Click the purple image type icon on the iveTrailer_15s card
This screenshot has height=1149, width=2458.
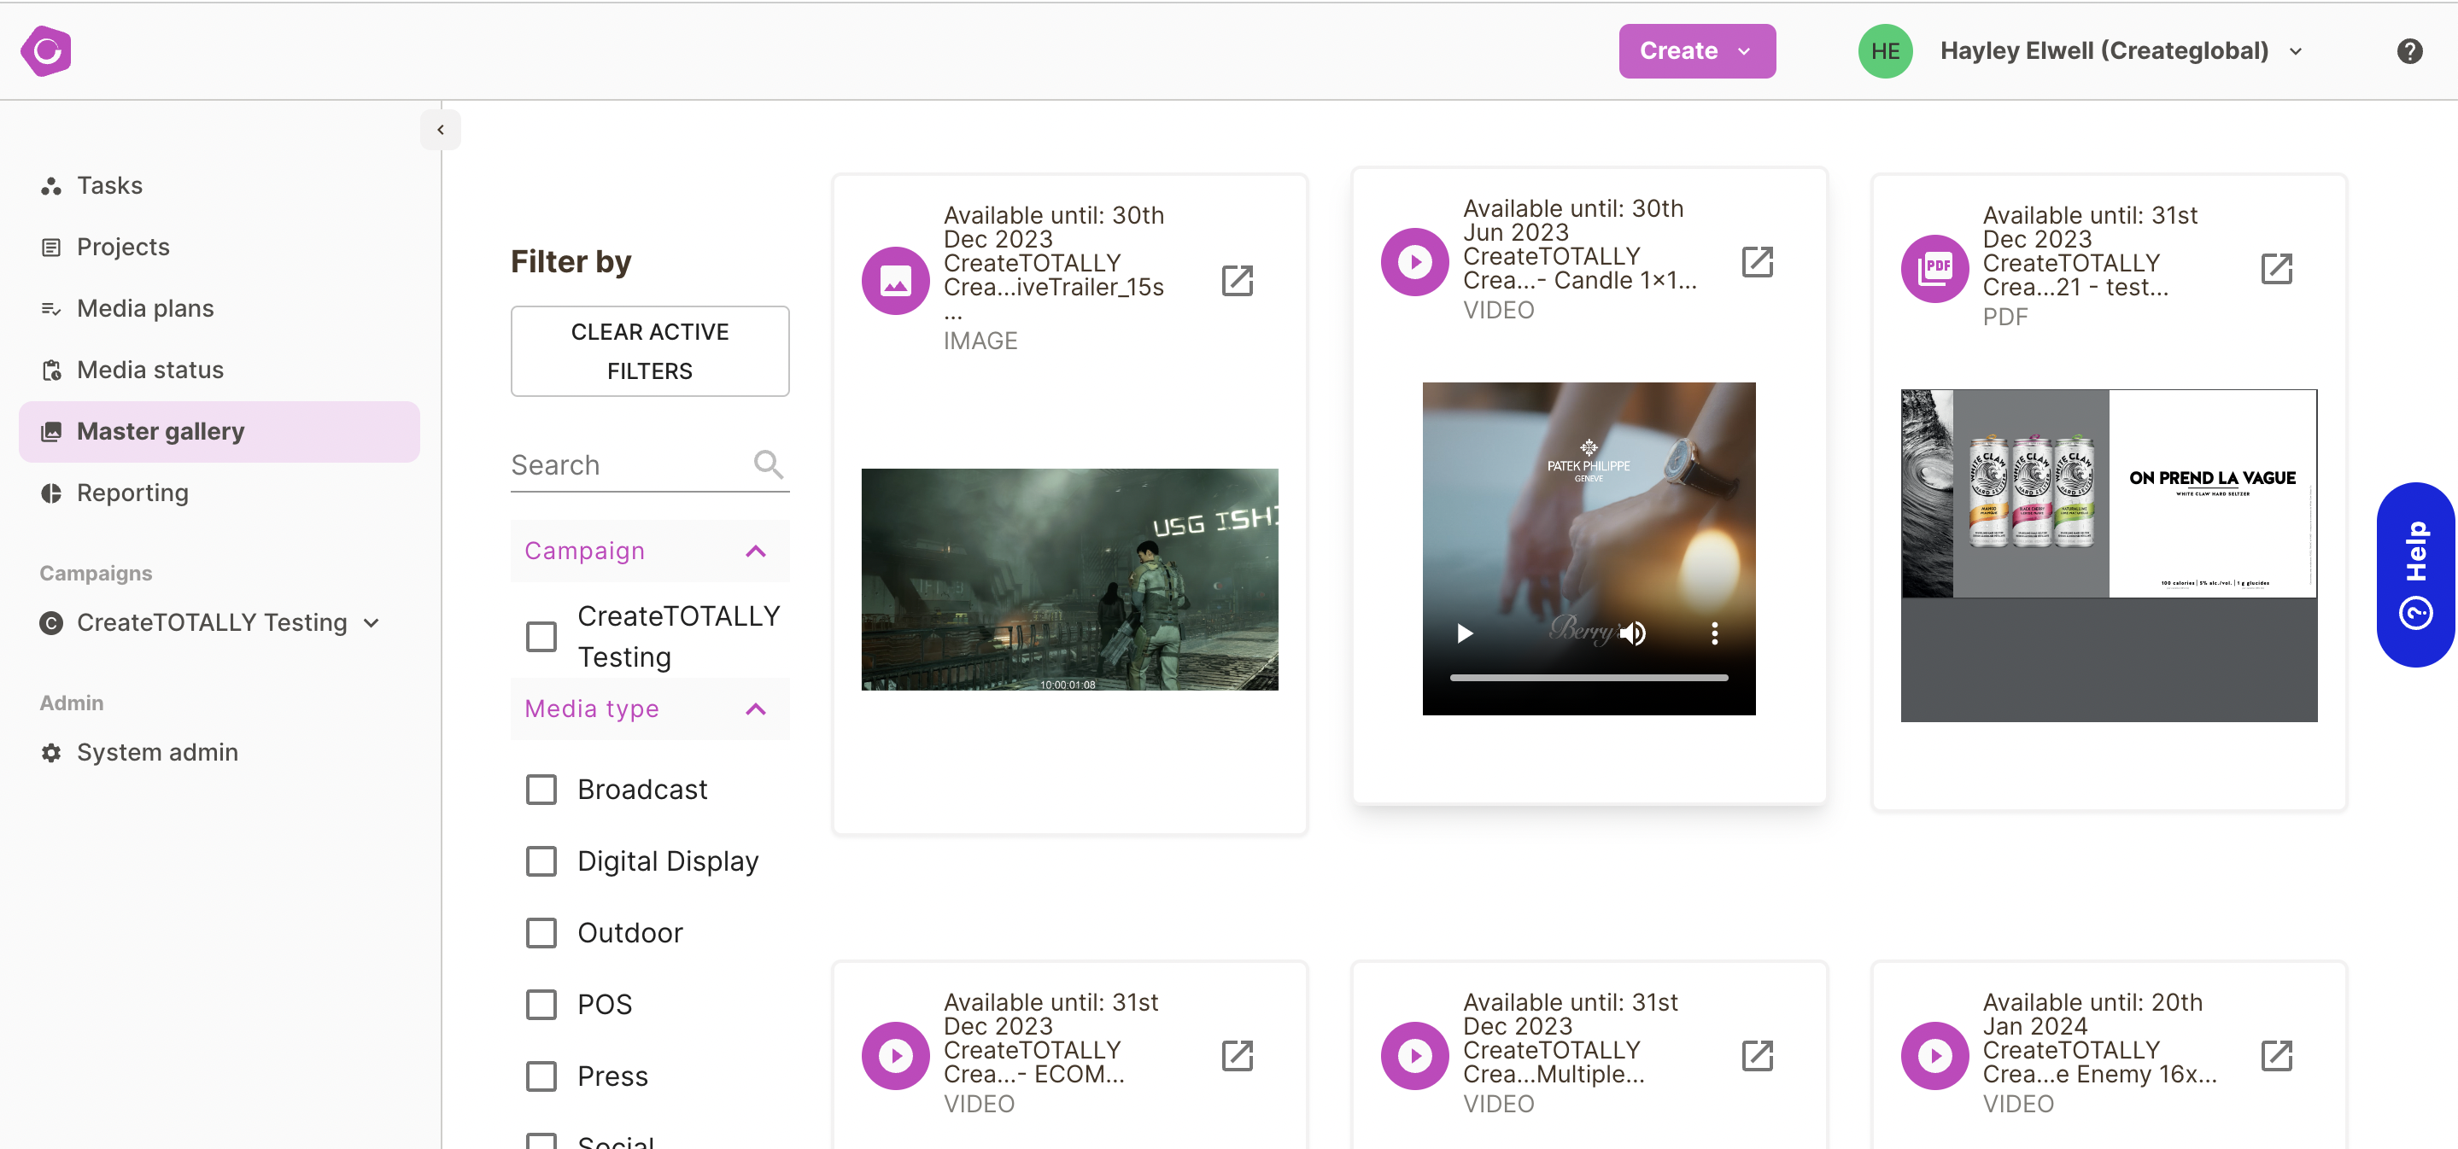click(x=895, y=280)
